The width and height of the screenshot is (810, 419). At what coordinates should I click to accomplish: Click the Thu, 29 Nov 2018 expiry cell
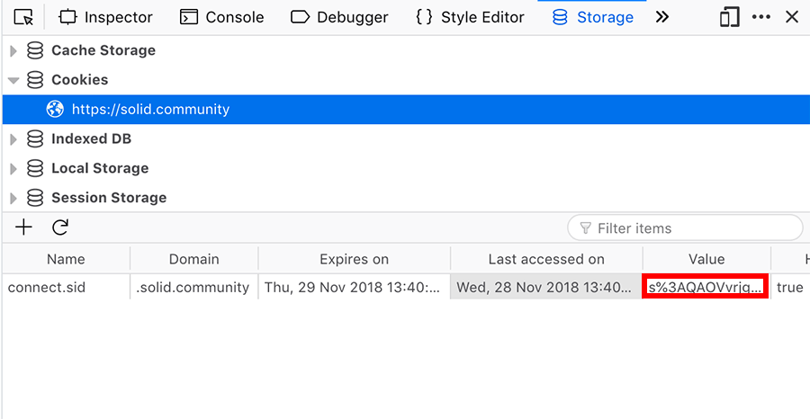[355, 287]
